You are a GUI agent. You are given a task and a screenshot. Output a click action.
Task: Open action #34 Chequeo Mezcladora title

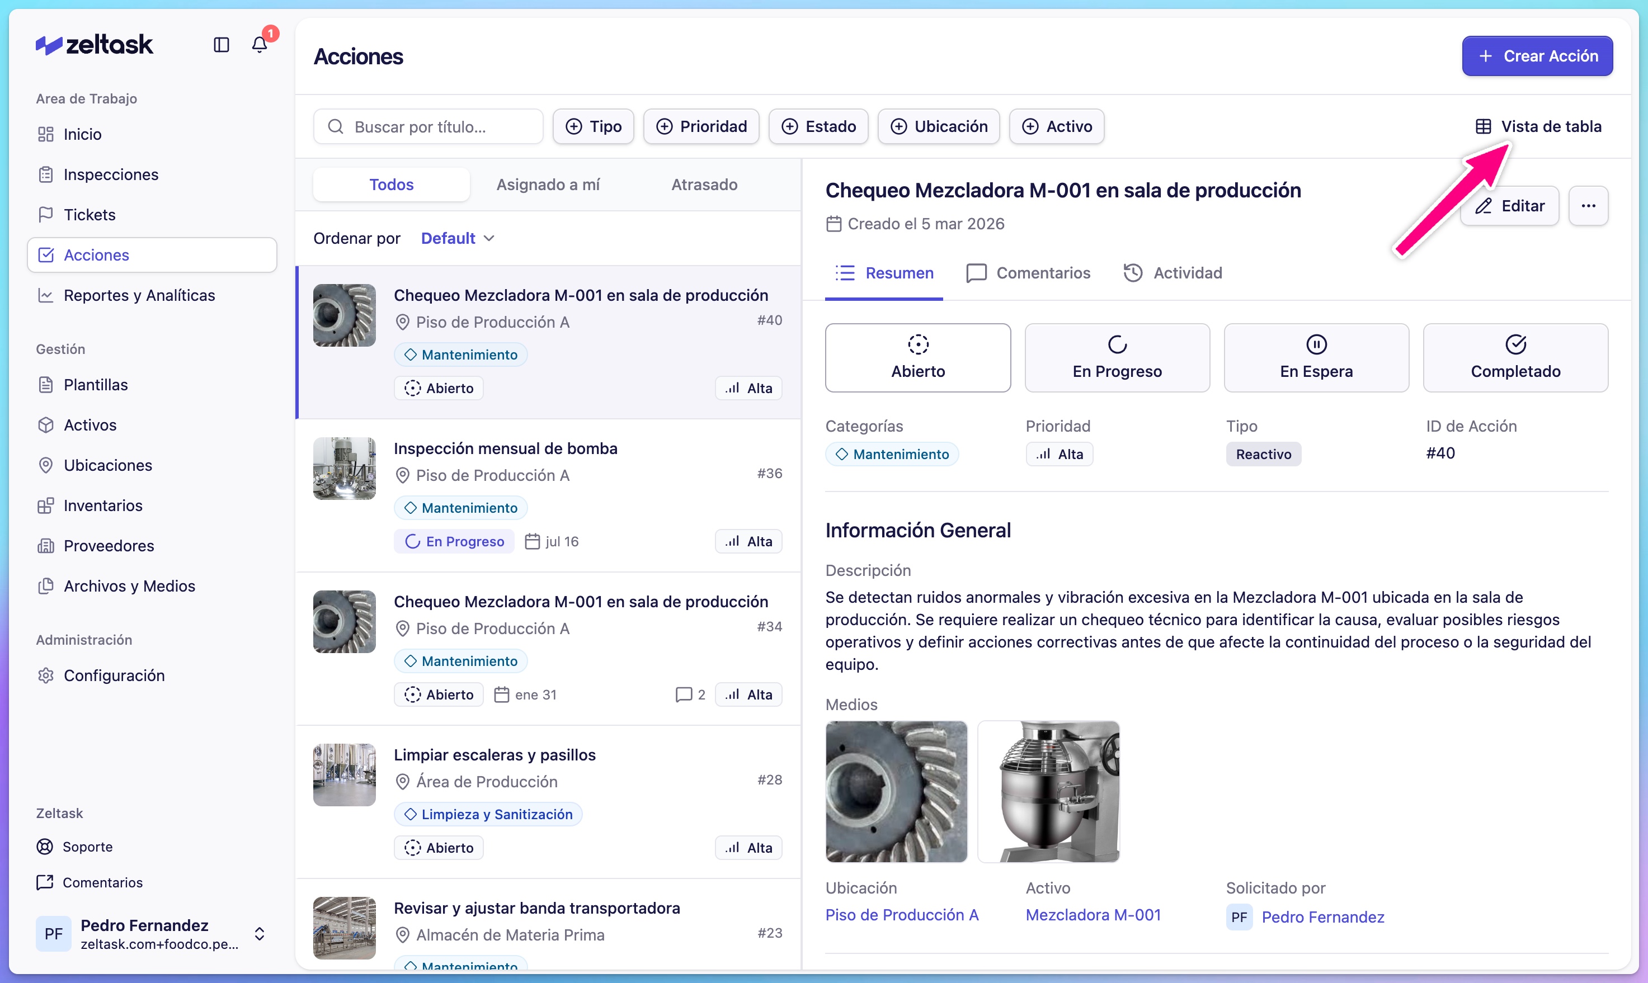[581, 602]
